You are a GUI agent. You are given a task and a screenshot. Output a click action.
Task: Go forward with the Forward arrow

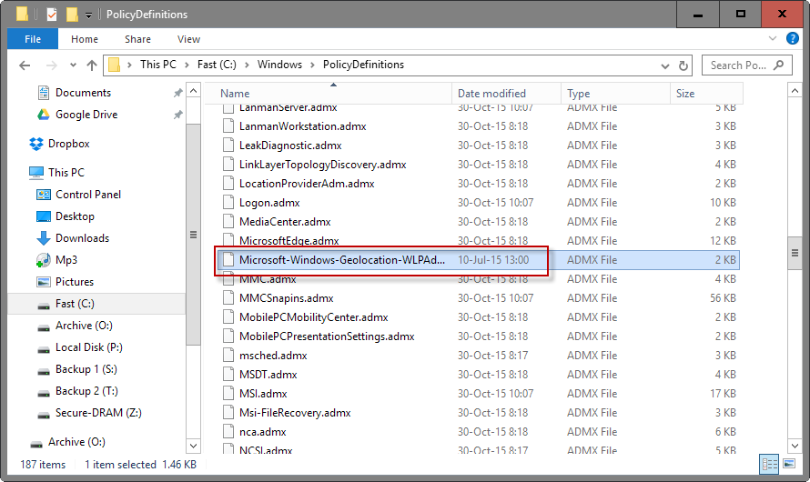pos(52,65)
